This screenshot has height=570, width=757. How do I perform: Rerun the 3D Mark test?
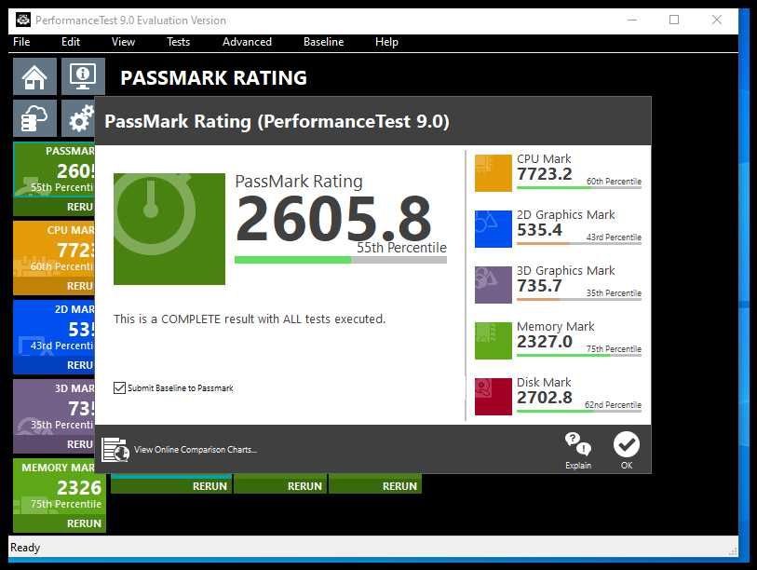(80, 444)
